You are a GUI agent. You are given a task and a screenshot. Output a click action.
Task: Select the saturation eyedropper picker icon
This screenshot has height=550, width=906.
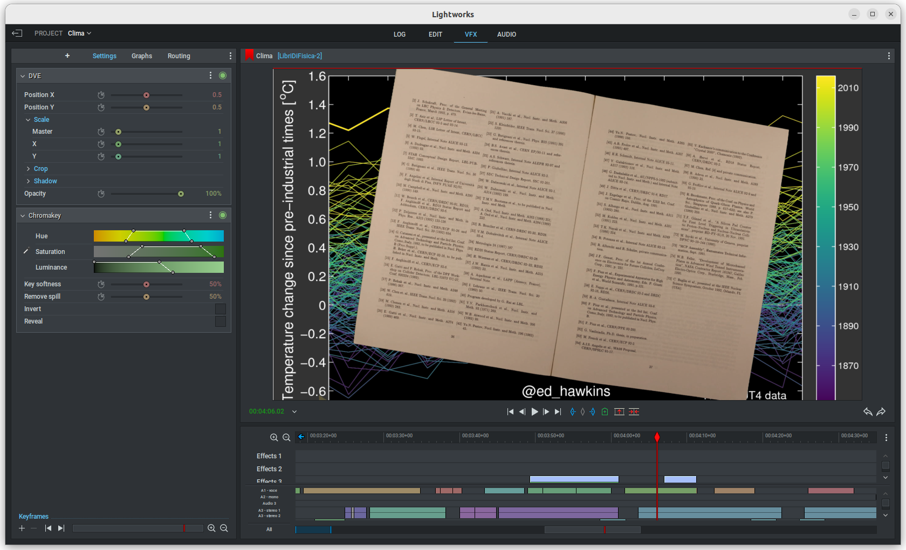26,252
